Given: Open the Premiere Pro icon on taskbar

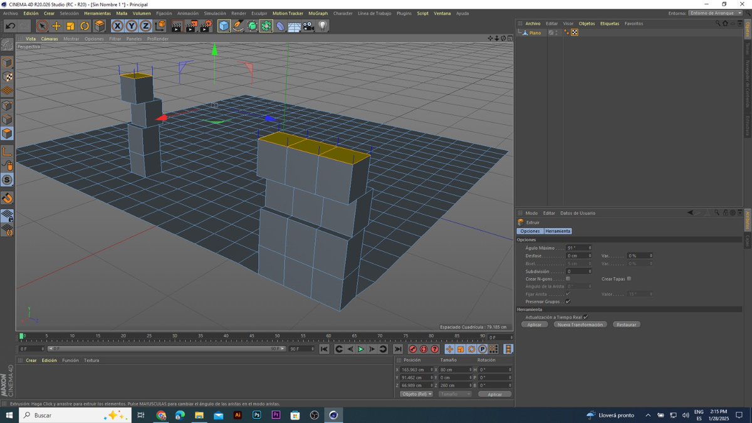Looking at the screenshot, I should tap(276, 415).
